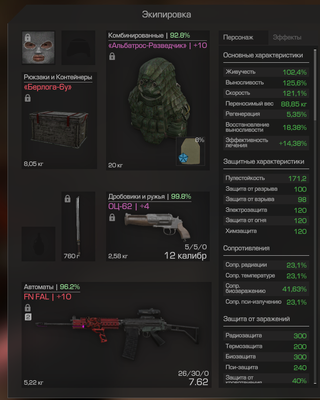The width and height of the screenshot is (320, 400).
Task: Toggle the lock on the ОЦ-62 weapon
Action: tap(112, 218)
